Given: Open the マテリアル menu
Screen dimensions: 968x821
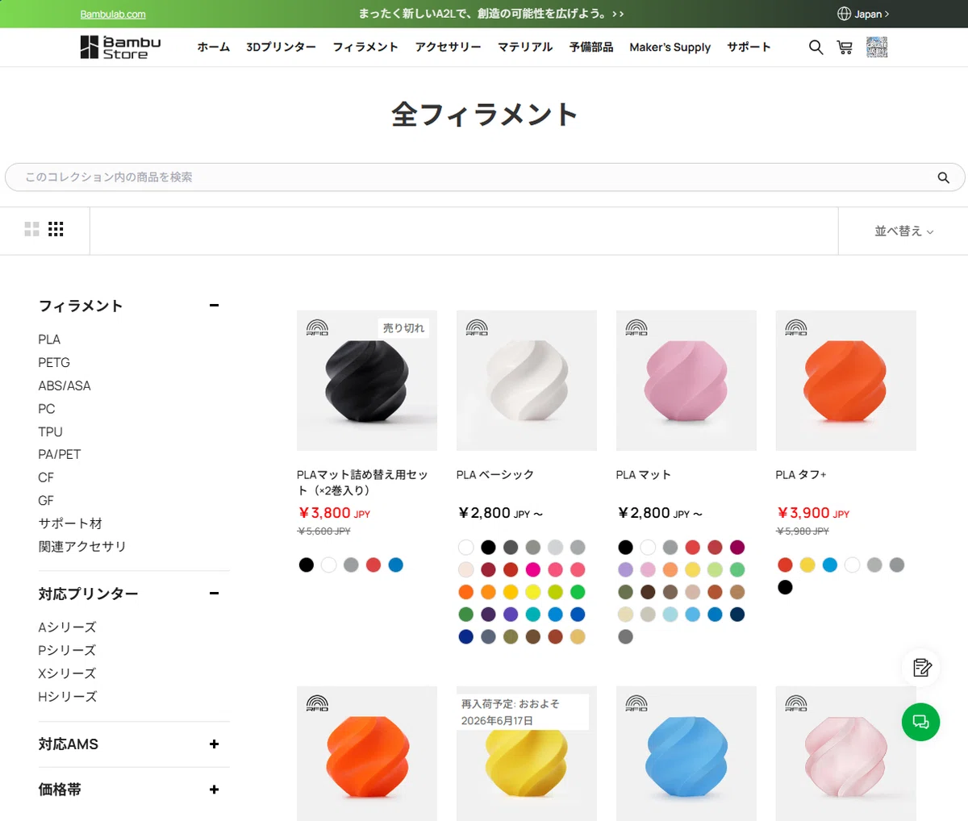Looking at the screenshot, I should click(525, 48).
